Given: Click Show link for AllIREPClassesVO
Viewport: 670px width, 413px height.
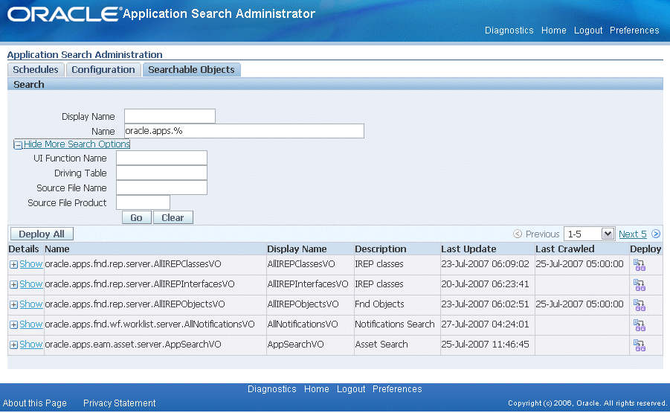Looking at the screenshot, I should click(30, 264).
